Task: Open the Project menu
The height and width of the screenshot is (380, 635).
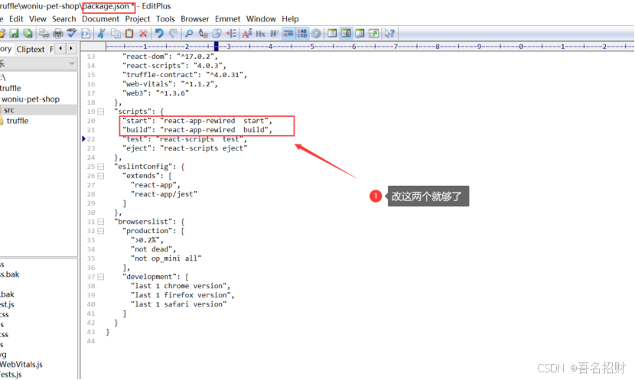Action: coord(138,19)
